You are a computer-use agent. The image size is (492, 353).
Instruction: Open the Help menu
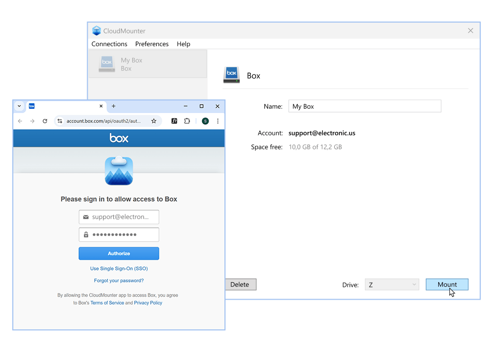183,44
